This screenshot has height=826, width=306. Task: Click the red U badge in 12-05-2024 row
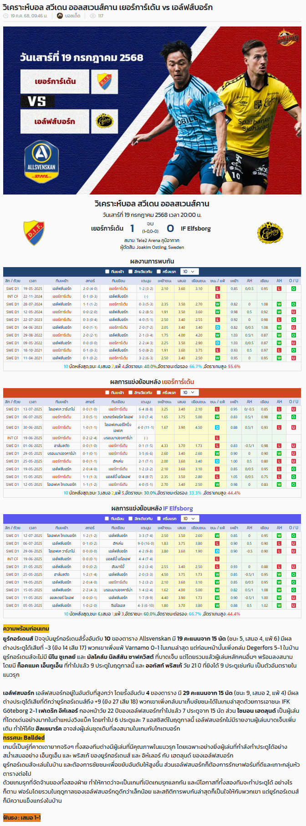click(293, 312)
